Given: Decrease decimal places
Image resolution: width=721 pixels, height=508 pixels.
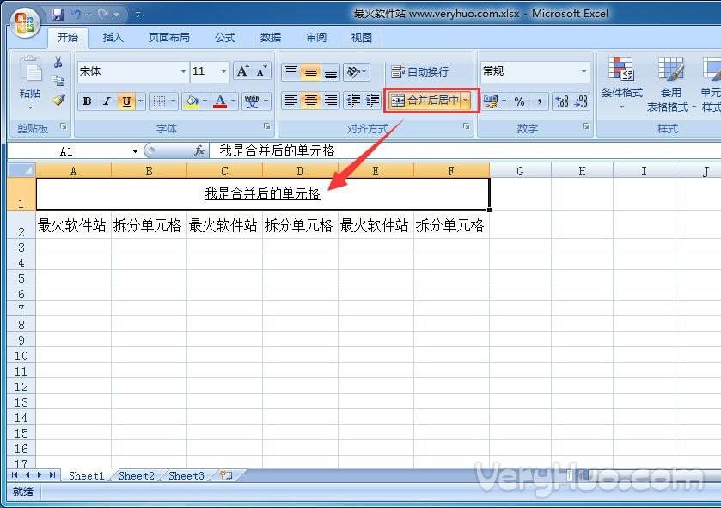Looking at the screenshot, I should pos(581,101).
